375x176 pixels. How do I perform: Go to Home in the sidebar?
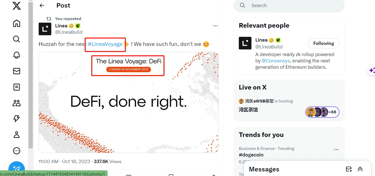click(x=17, y=23)
